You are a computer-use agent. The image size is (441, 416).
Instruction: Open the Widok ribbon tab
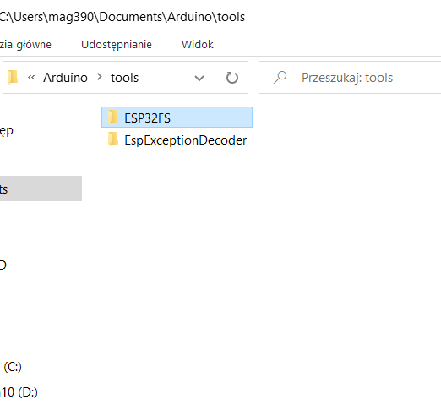[197, 45]
